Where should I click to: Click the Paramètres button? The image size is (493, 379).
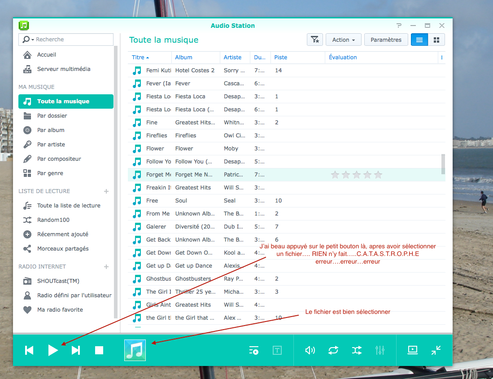pyautogui.click(x=386, y=40)
